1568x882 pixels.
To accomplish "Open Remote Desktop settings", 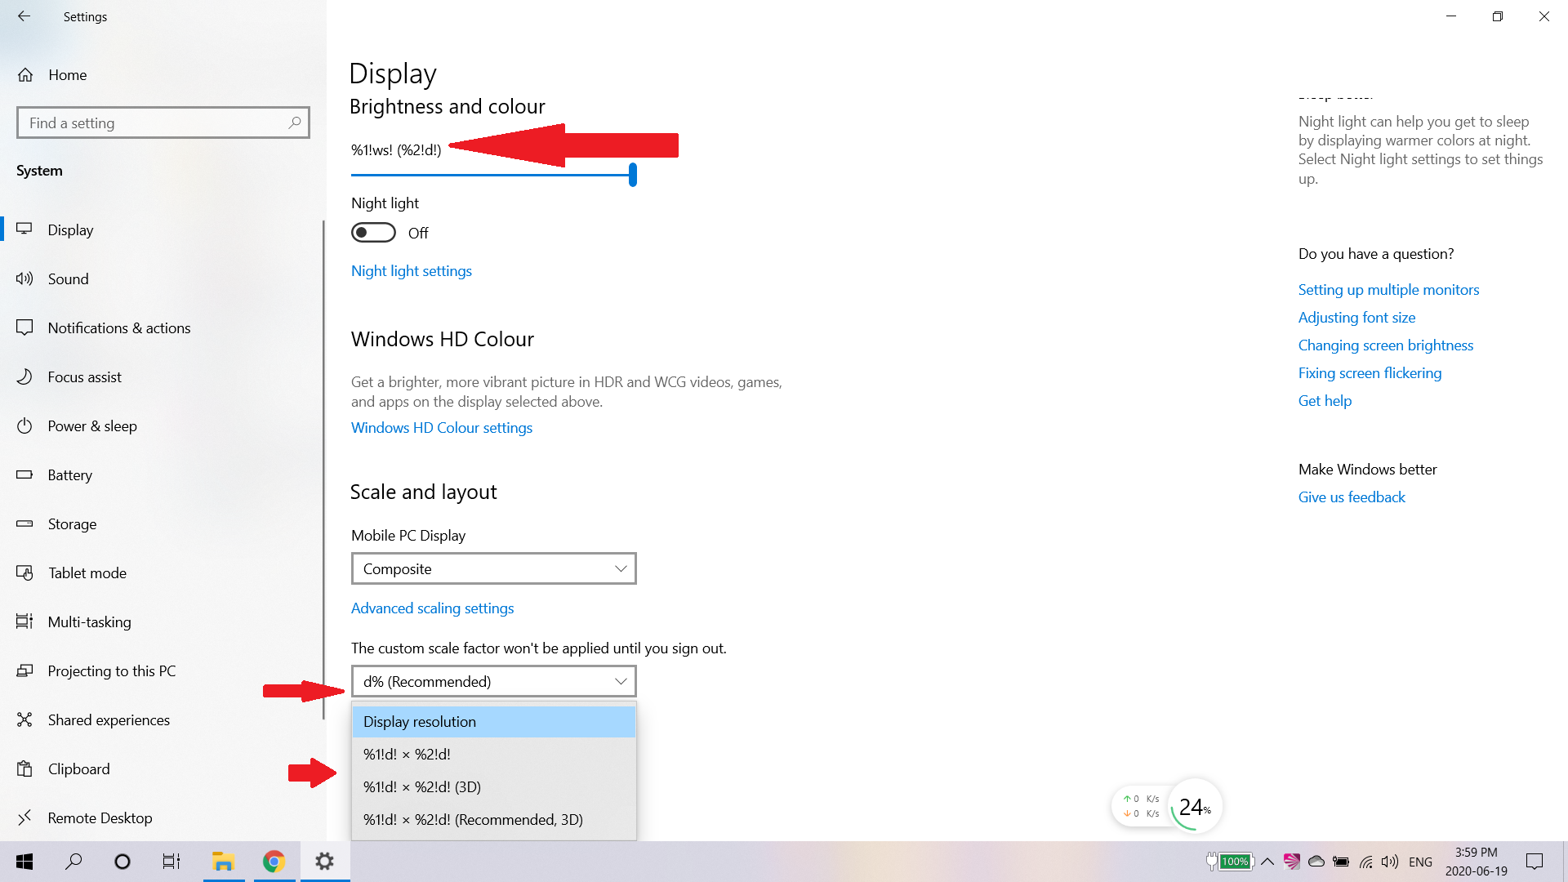I will pos(100,817).
